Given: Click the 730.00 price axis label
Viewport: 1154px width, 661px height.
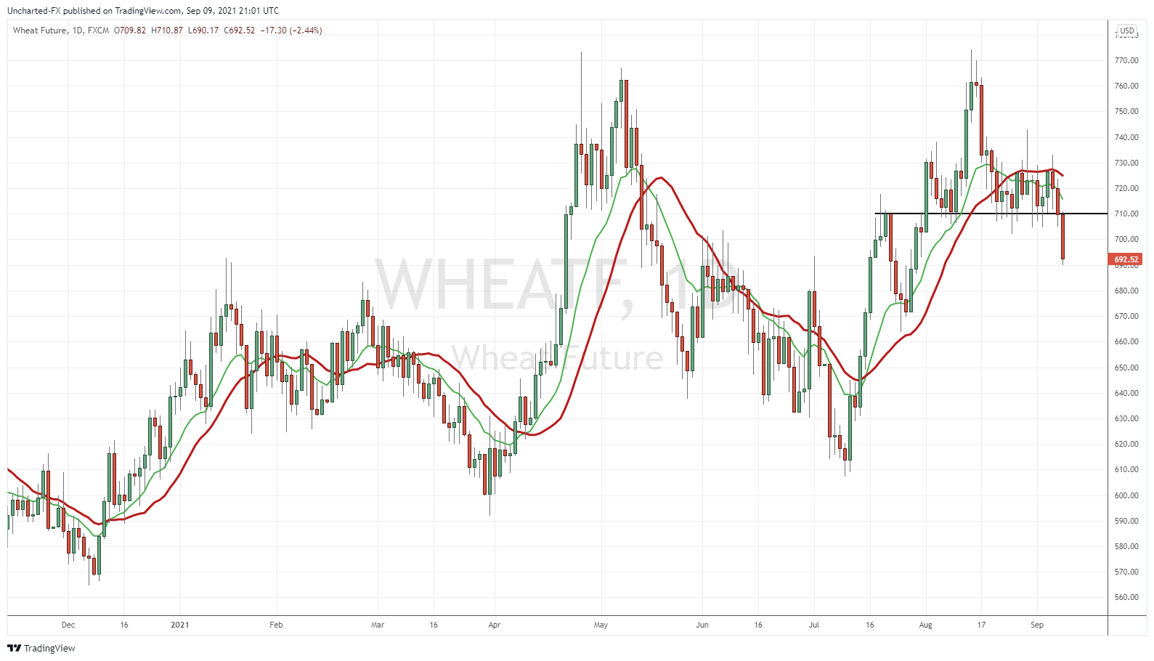Looking at the screenshot, I should click(x=1126, y=163).
